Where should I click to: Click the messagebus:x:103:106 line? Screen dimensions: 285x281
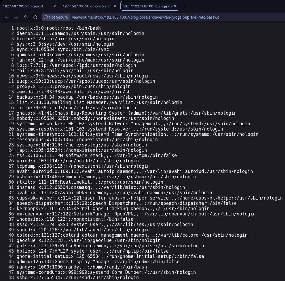(x=87, y=140)
